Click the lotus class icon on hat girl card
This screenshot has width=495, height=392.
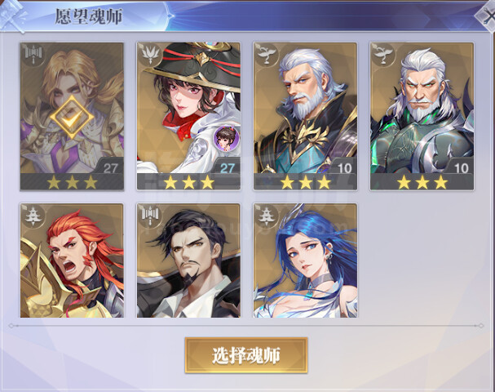pyautogui.click(x=150, y=56)
